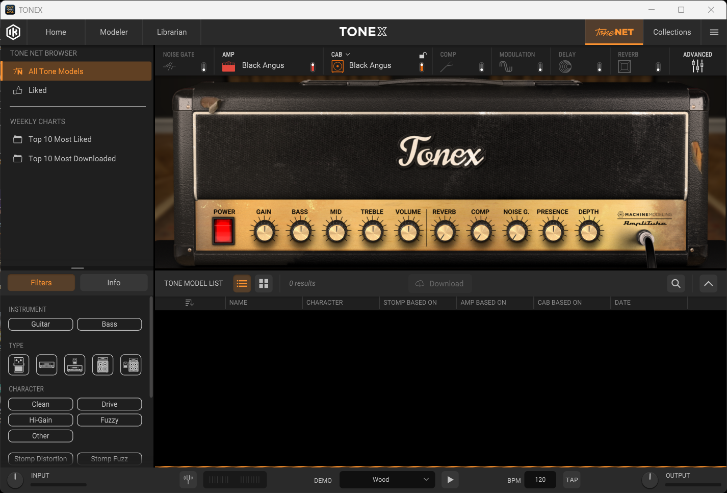Image resolution: width=727 pixels, height=493 pixels.
Task: Filter by Fuzzy character
Action: click(x=110, y=420)
